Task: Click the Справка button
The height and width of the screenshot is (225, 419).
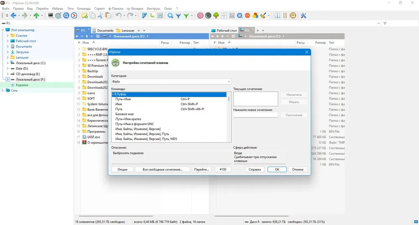Action: click(x=255, y=169)
